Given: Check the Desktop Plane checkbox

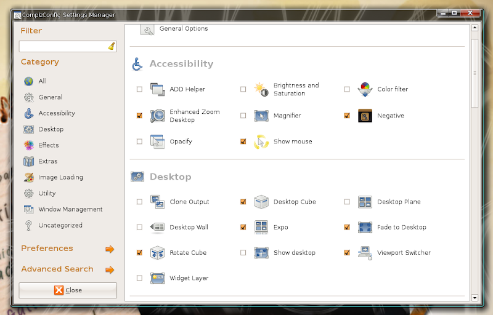Looking at the screenshot, I should [347, 202].
